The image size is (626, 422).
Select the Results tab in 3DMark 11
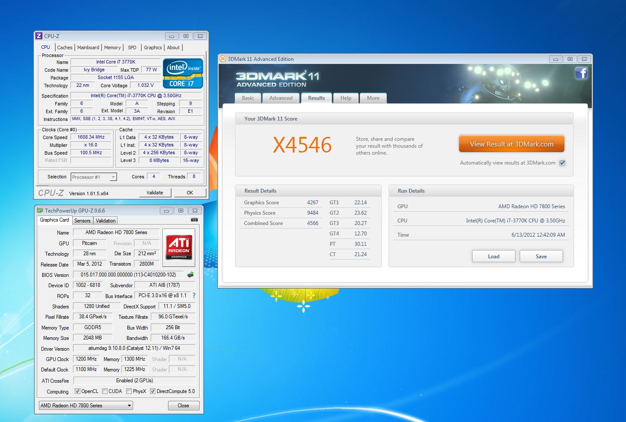point(316,98)
